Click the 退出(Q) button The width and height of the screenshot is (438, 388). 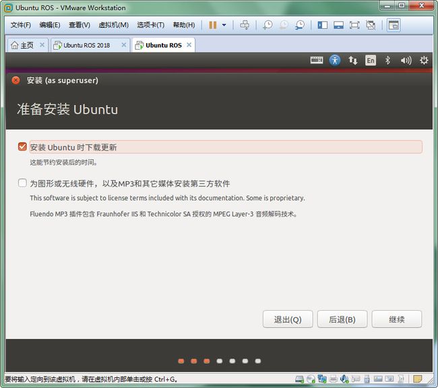point(288,319)
